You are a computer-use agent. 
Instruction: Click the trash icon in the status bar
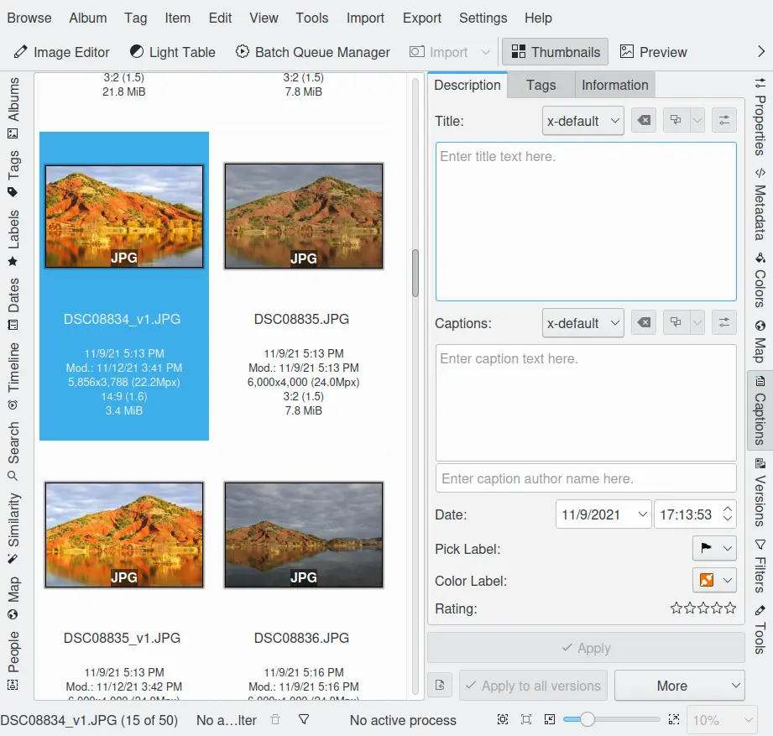tap(275, 720)
